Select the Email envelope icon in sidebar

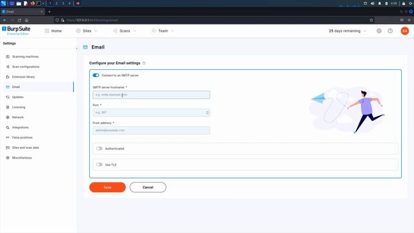pyautogui.click(x=7, y=87)
